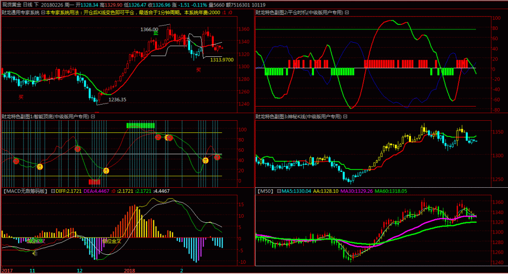Image resolution: width=508 pixels, height=274 pixels.
Task: Click the red sad-face marker near level 60
Action: [x=78, y=149]
